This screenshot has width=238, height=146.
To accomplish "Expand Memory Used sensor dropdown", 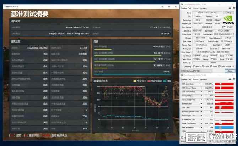I will click(201, 103).
